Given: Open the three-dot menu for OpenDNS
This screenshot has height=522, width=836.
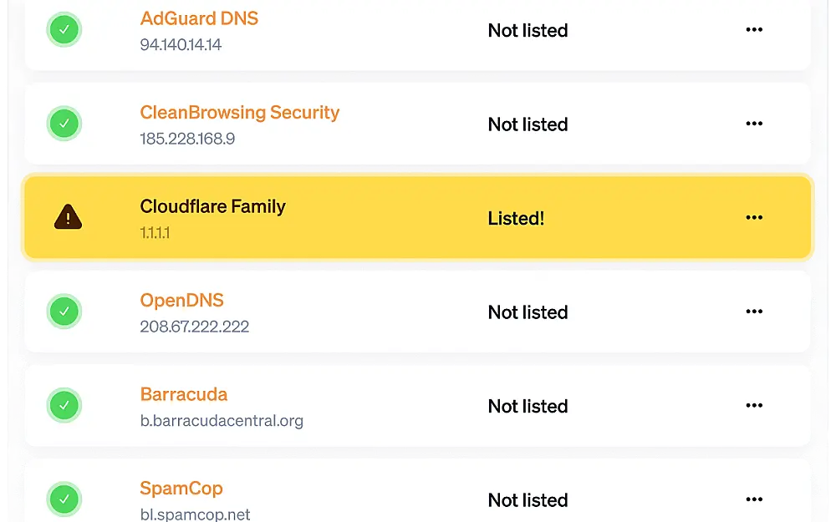Looking at the screenshot, I should click(x=754, y=311).
